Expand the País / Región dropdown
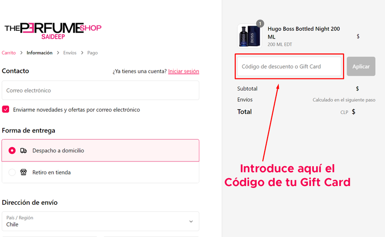 (x=101, y=221)
